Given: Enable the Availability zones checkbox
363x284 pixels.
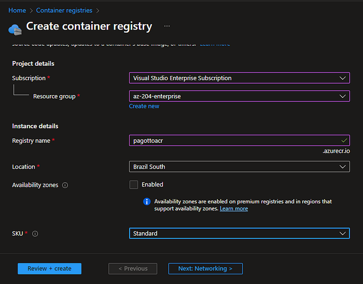Looking at the screenshot, I should pos(134,185).
